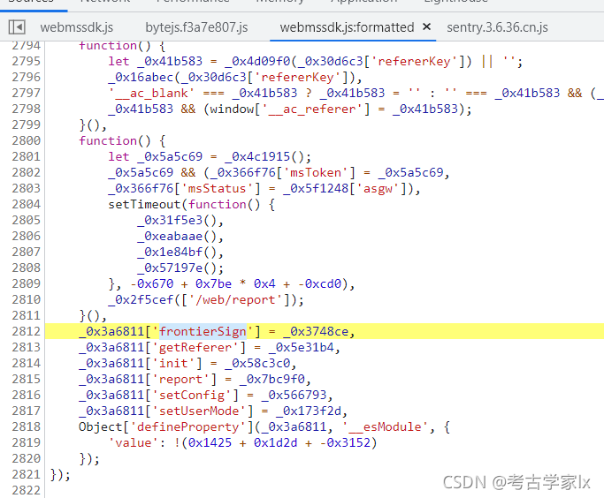Open the webmssdk.js file tab
Image resolution: width=604 pixels, height=498 pixels.
76,27
